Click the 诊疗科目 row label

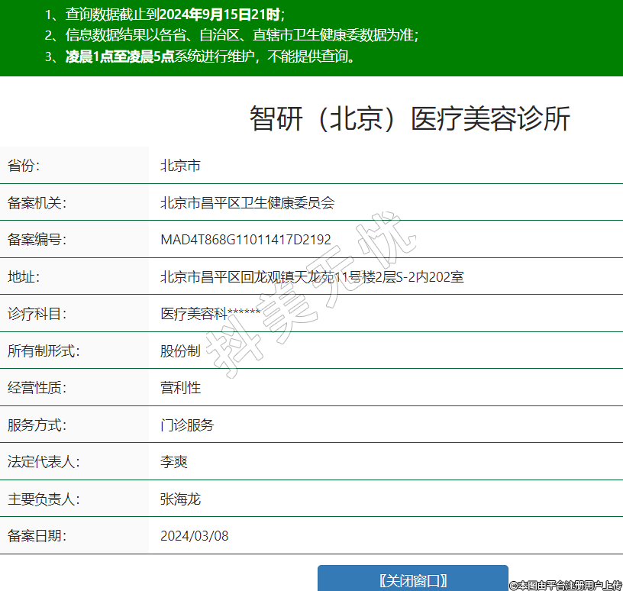click(37, 314)
